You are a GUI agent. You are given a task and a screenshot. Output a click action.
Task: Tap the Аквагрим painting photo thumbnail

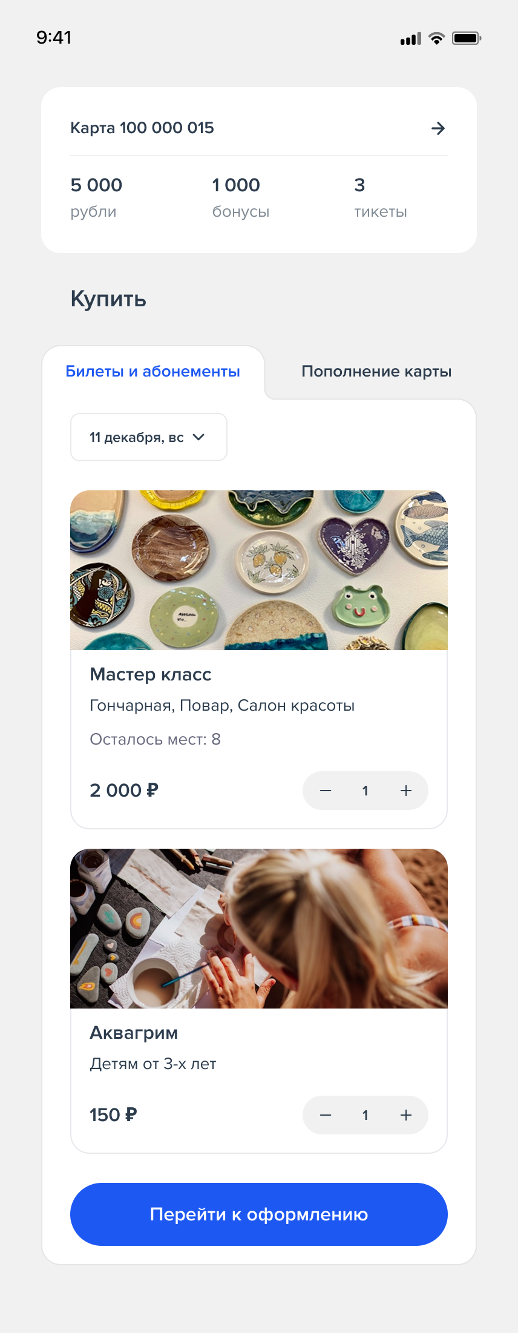click(x=259, y=929)
